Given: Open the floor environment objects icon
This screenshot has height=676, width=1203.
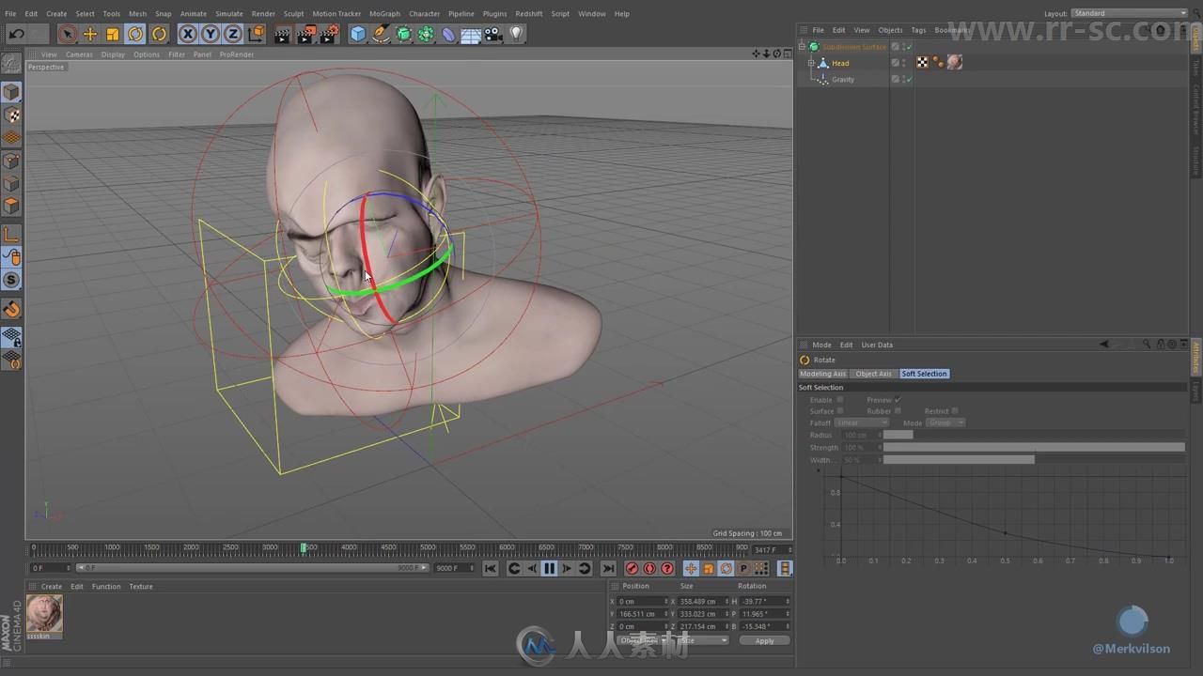Looking at the screenshot, I should point(471,35).
